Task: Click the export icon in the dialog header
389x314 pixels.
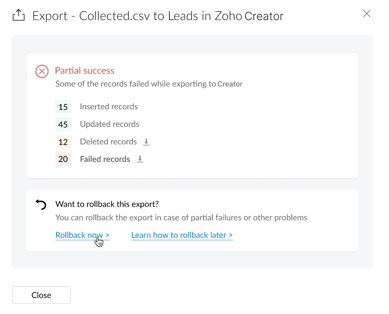Action: pyautogui.click(x=18, y=16)
